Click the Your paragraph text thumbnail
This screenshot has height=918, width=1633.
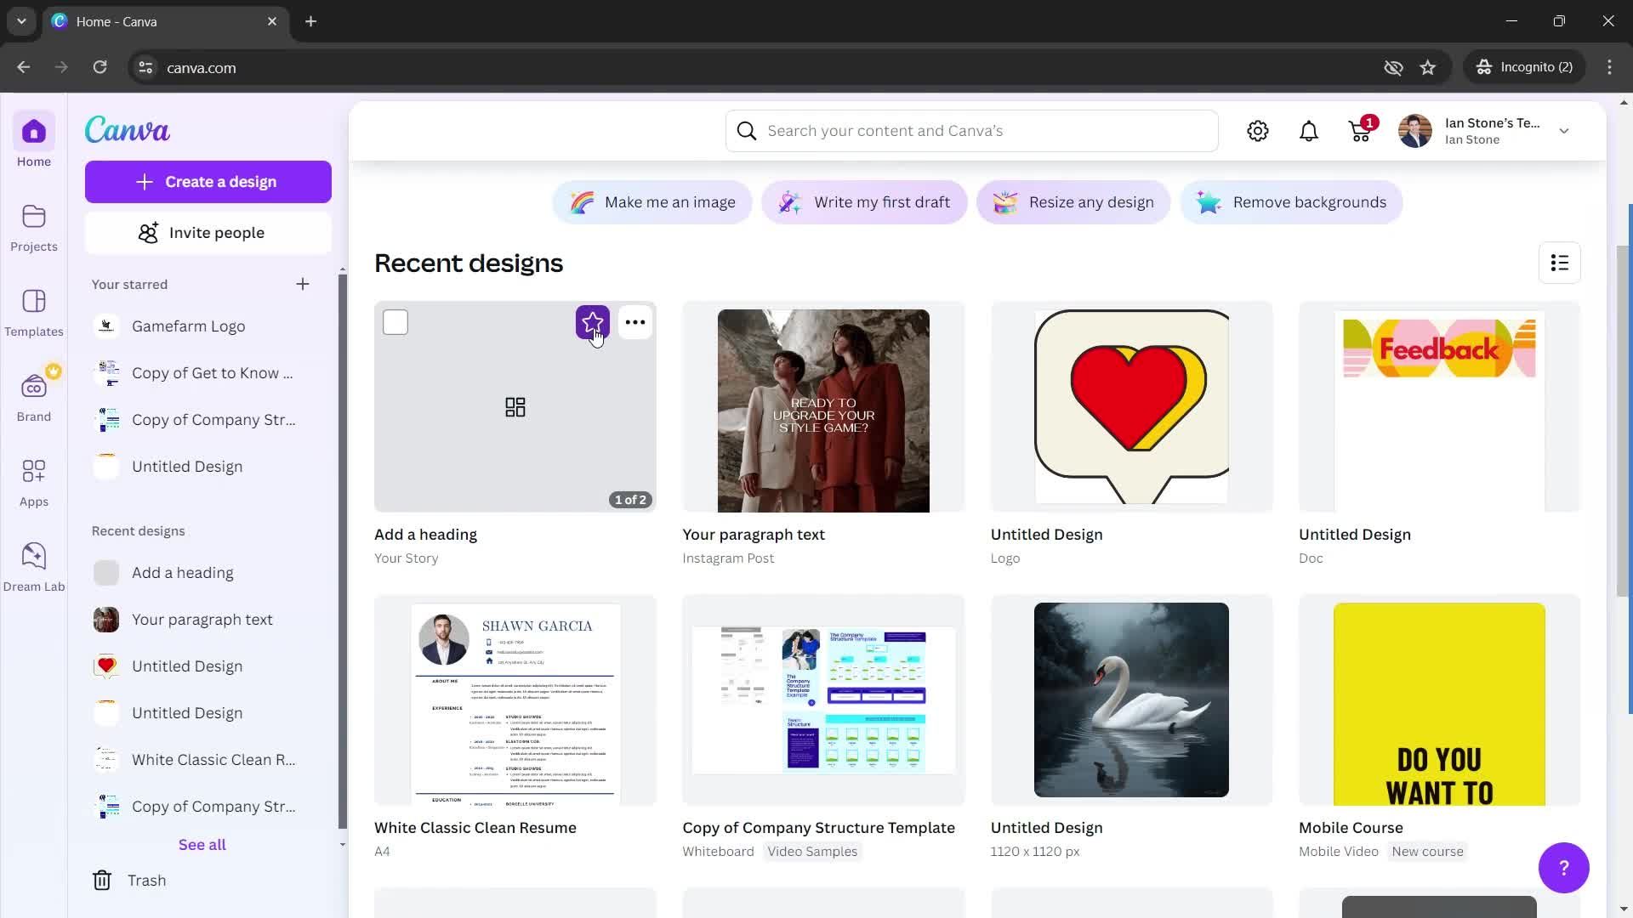(823, 409)
